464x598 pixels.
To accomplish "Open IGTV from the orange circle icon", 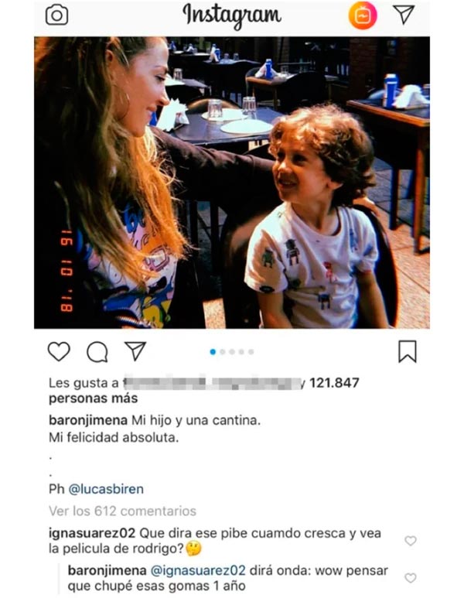I will click(363, 15).
